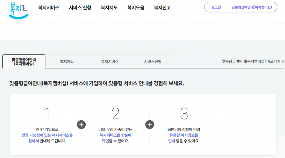
Task: Click the 로그인 button
Action: [216, 7]
